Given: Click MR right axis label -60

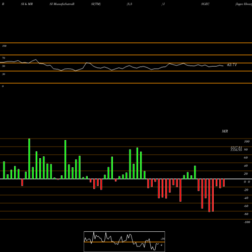Looking at the screenshot, I should [246, 206].
